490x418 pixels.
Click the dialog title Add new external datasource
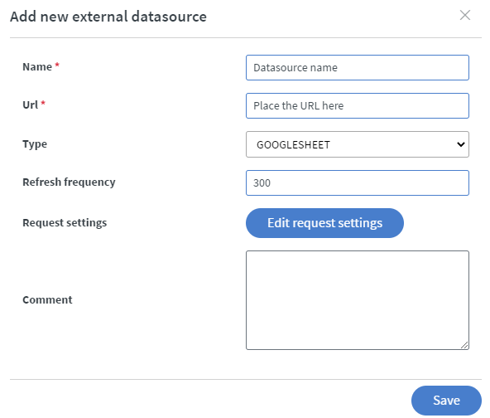point(108,17)
